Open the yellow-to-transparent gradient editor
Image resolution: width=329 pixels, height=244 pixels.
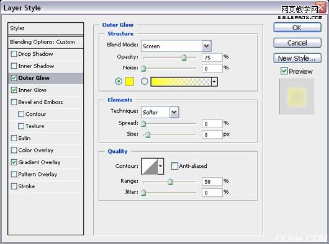coord(181,82)
